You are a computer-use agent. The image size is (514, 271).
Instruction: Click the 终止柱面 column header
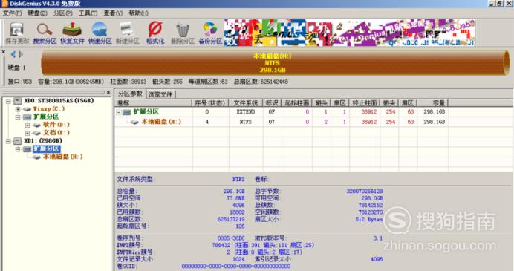364,103
